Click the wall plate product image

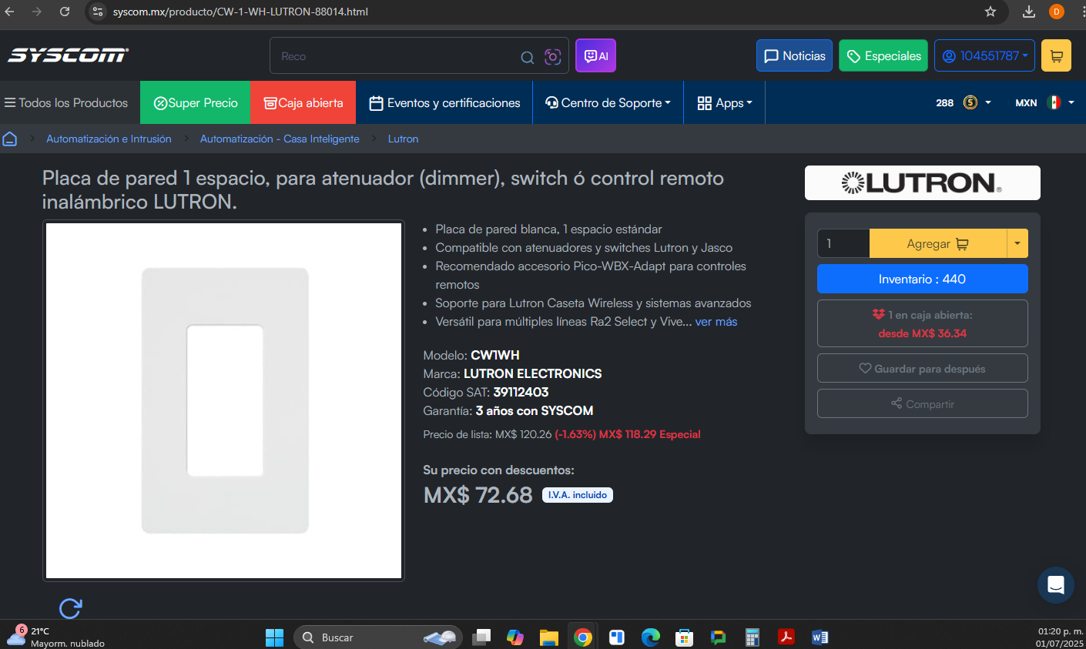[x=224, y=400]
